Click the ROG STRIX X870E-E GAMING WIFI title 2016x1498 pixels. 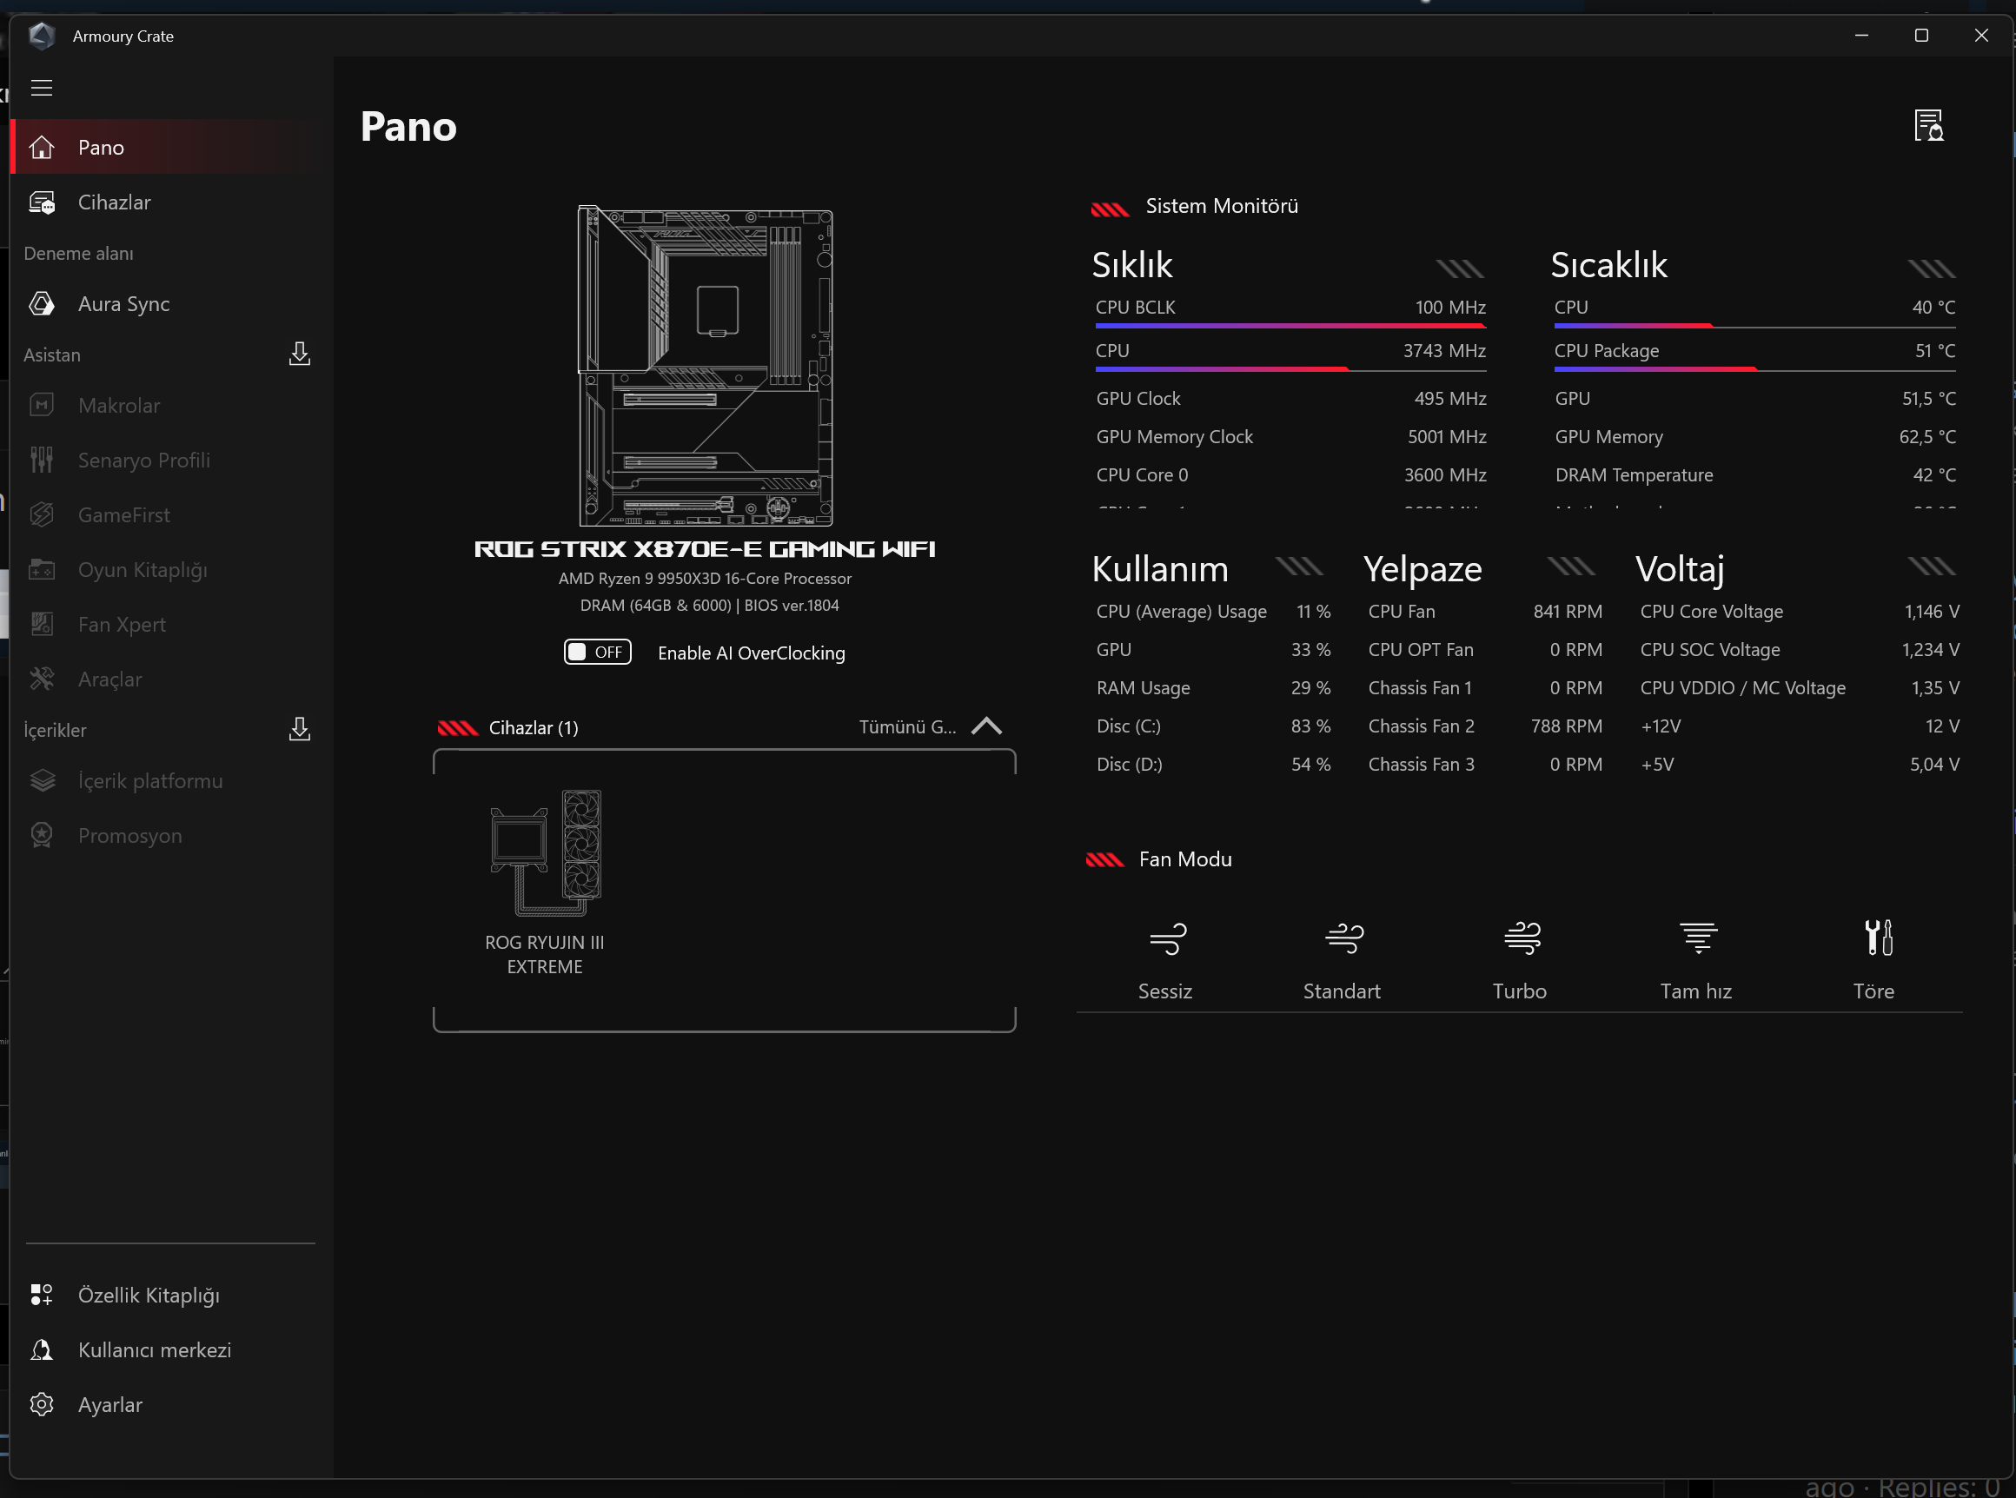tap(705, 548)
